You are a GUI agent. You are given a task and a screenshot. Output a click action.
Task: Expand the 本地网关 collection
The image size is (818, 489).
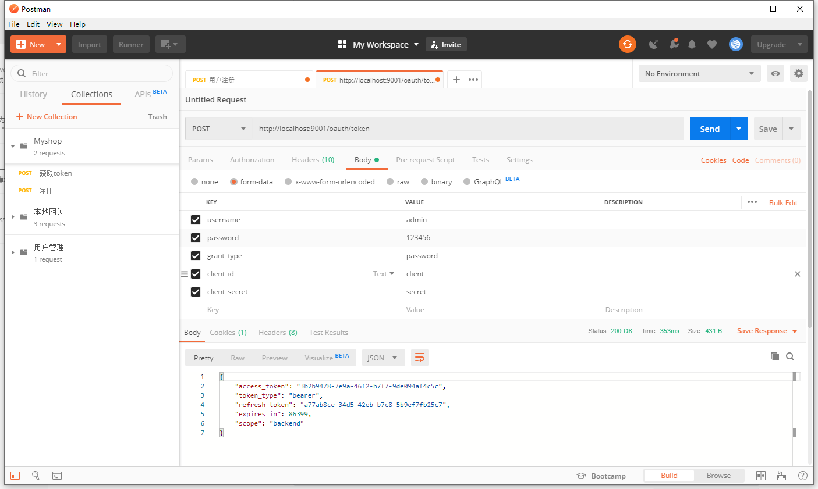13,217
